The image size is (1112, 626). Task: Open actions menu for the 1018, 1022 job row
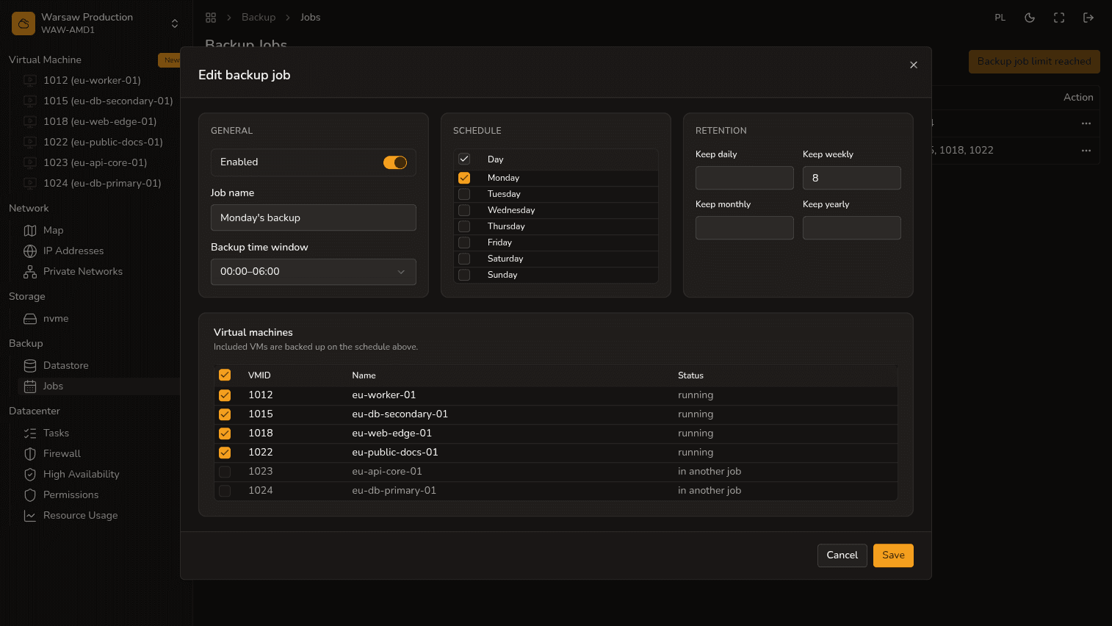coord(1086,151)
